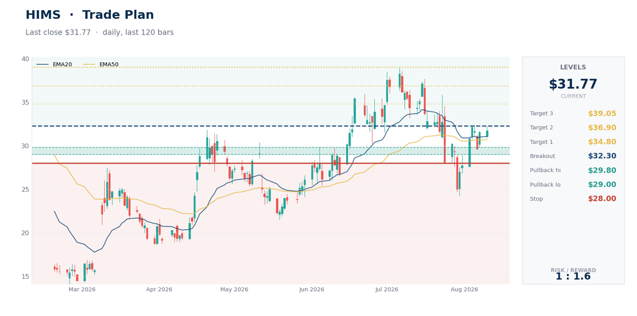Click the $34.80 Target 1 value
637x316 pixels.
[602, 142]
